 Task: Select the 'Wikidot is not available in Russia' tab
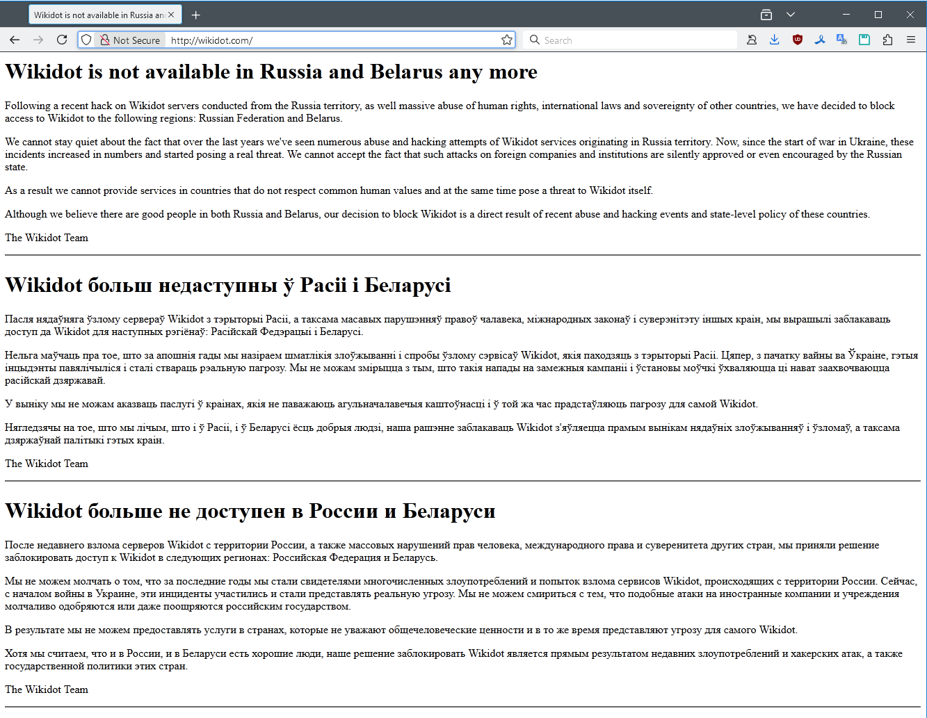(105, 15)
